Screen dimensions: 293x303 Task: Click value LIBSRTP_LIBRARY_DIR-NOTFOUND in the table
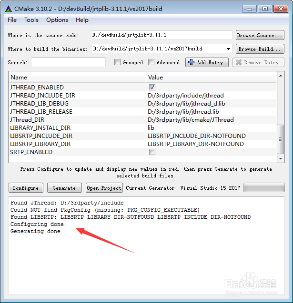[196, 144]
